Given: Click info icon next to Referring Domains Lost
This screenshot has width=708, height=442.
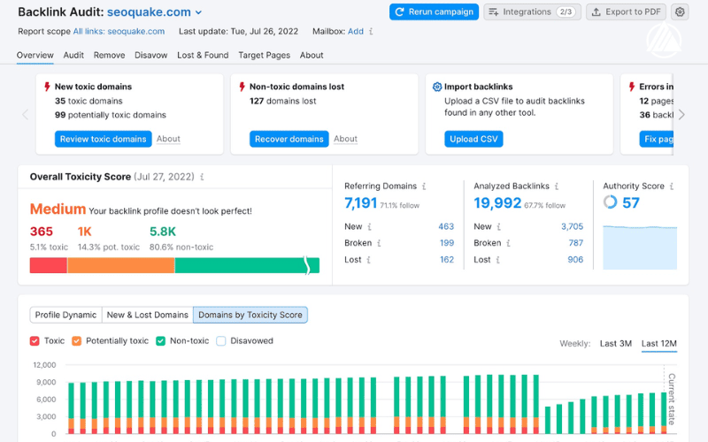Looking at the screenshot, I should 368,260.
